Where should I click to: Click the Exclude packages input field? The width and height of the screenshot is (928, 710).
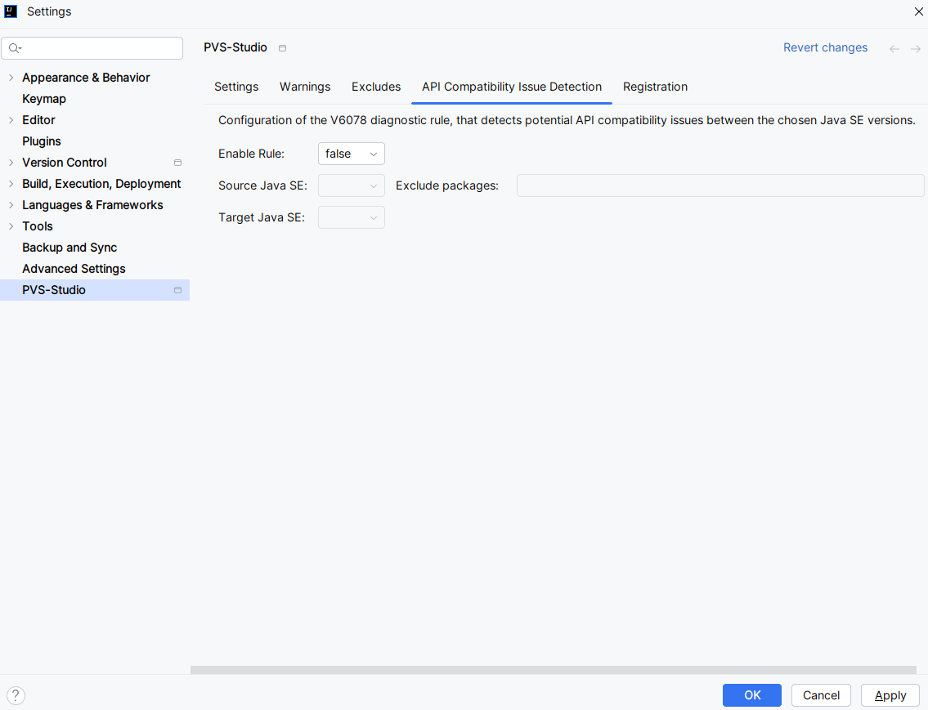(x=720, y=185)
